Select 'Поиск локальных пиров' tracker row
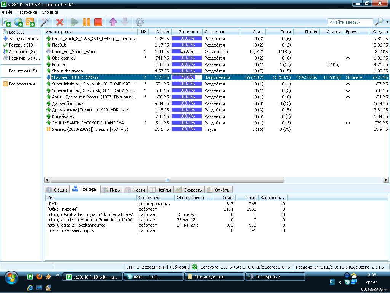390x293 pixels. [x=166, y=230]
